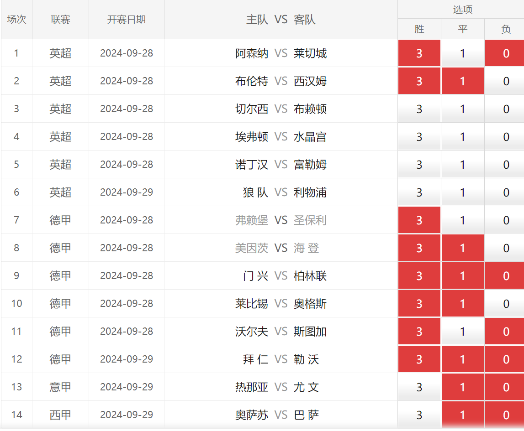Viewport: 524px width, 431px height.
Task: Deselect draw option 1 for 美因茨 VS 海登
Action: tap(462, 248)
